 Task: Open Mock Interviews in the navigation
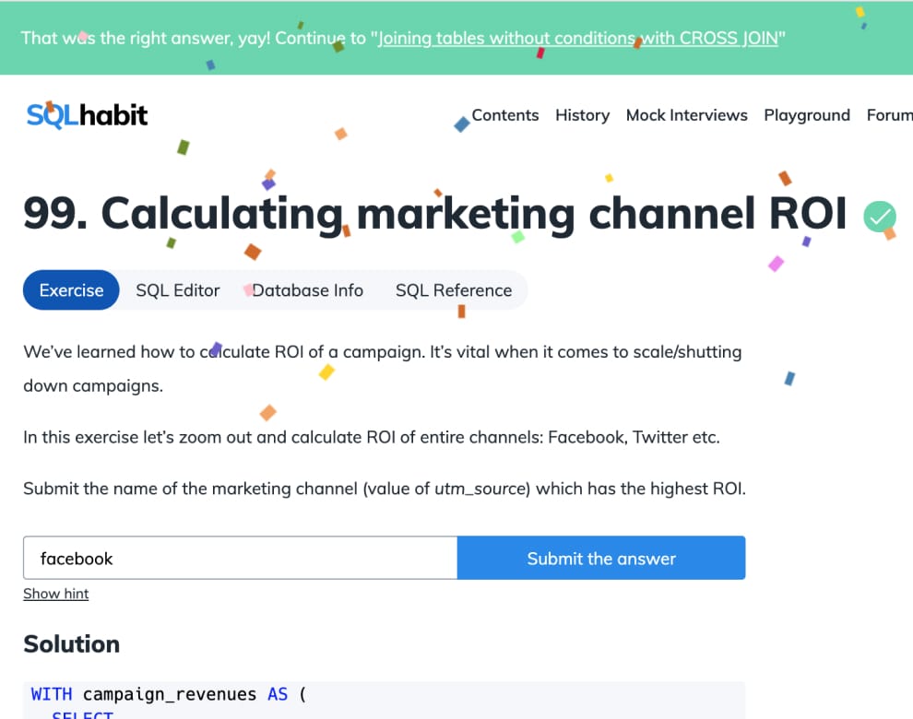click(686, 115)
